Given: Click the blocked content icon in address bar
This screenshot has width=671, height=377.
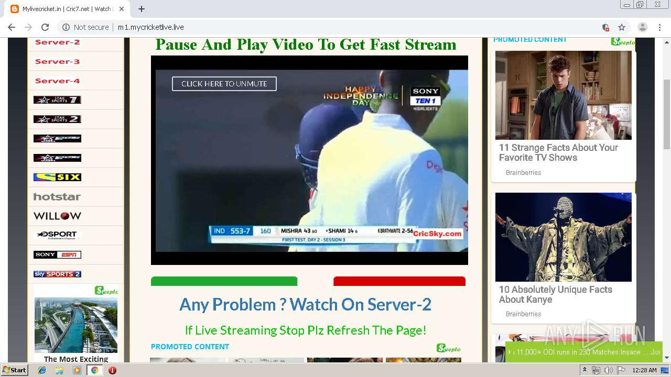Looking at the screenshot, I should [605, 27].
